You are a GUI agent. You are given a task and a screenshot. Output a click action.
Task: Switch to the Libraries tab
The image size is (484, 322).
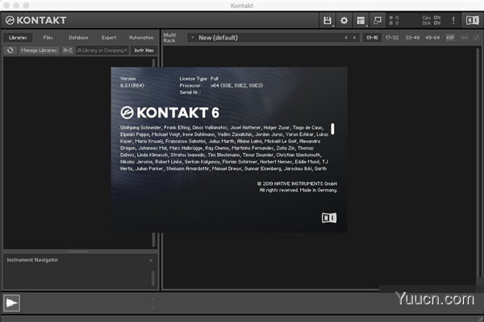coord(18,38)
